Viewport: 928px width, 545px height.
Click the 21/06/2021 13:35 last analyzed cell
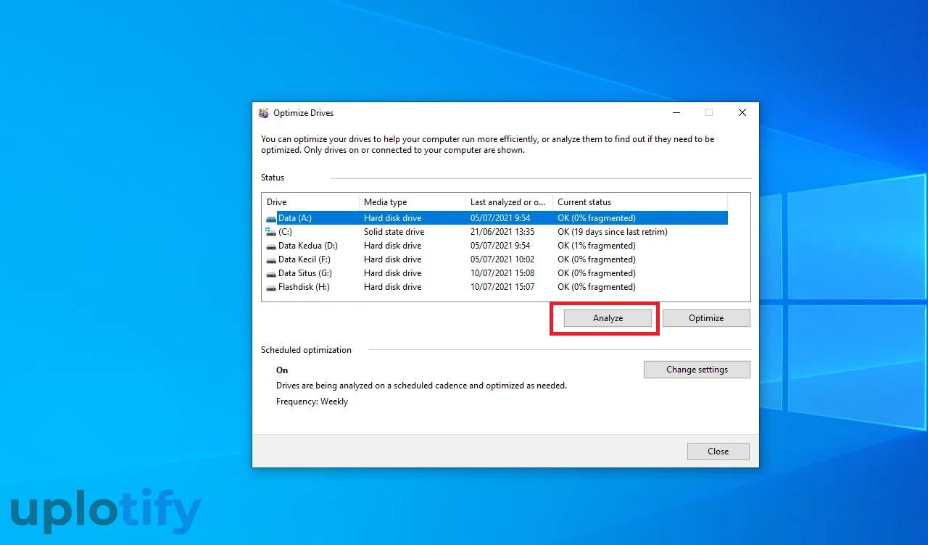[502, 232]
